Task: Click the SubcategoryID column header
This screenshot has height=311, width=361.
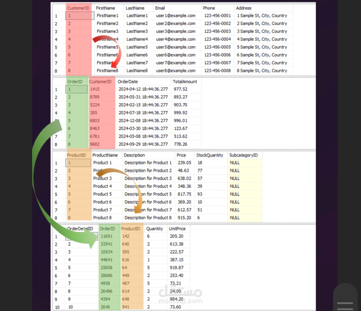Action: pos(243,155)
